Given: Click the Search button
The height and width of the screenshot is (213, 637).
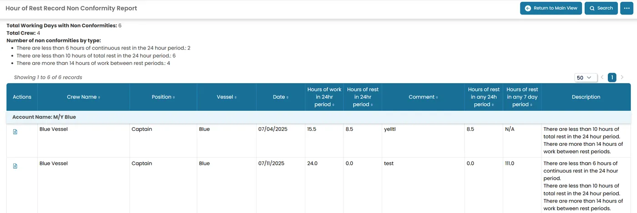Looking at the screenshot, I should tap(601, 8).
